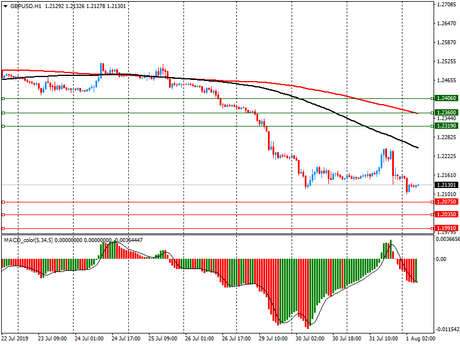
Task: Select the 1.20350 red level price label
Action: click(446, 214)
